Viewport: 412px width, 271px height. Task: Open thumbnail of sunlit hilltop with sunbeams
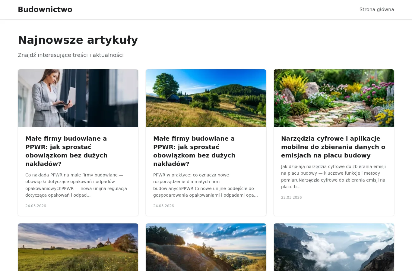tap(206, 247)
